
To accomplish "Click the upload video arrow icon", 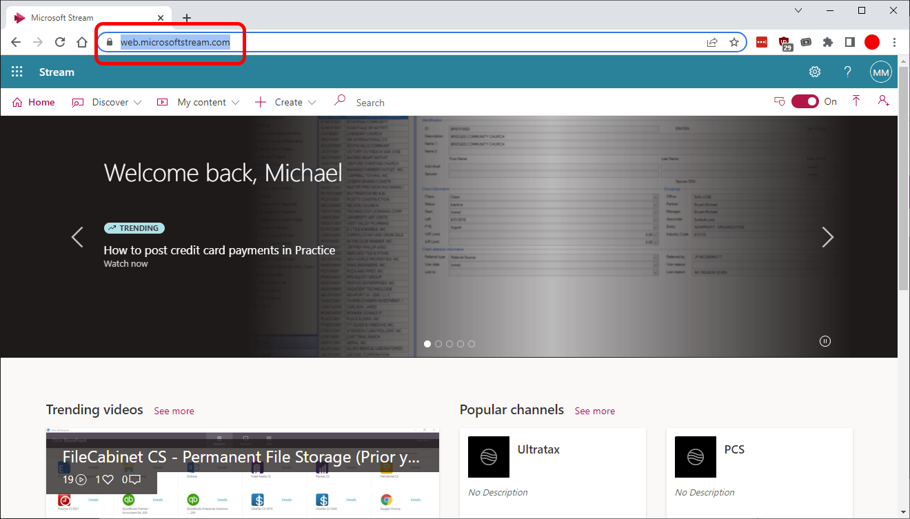I will click(x=856, y=101).
